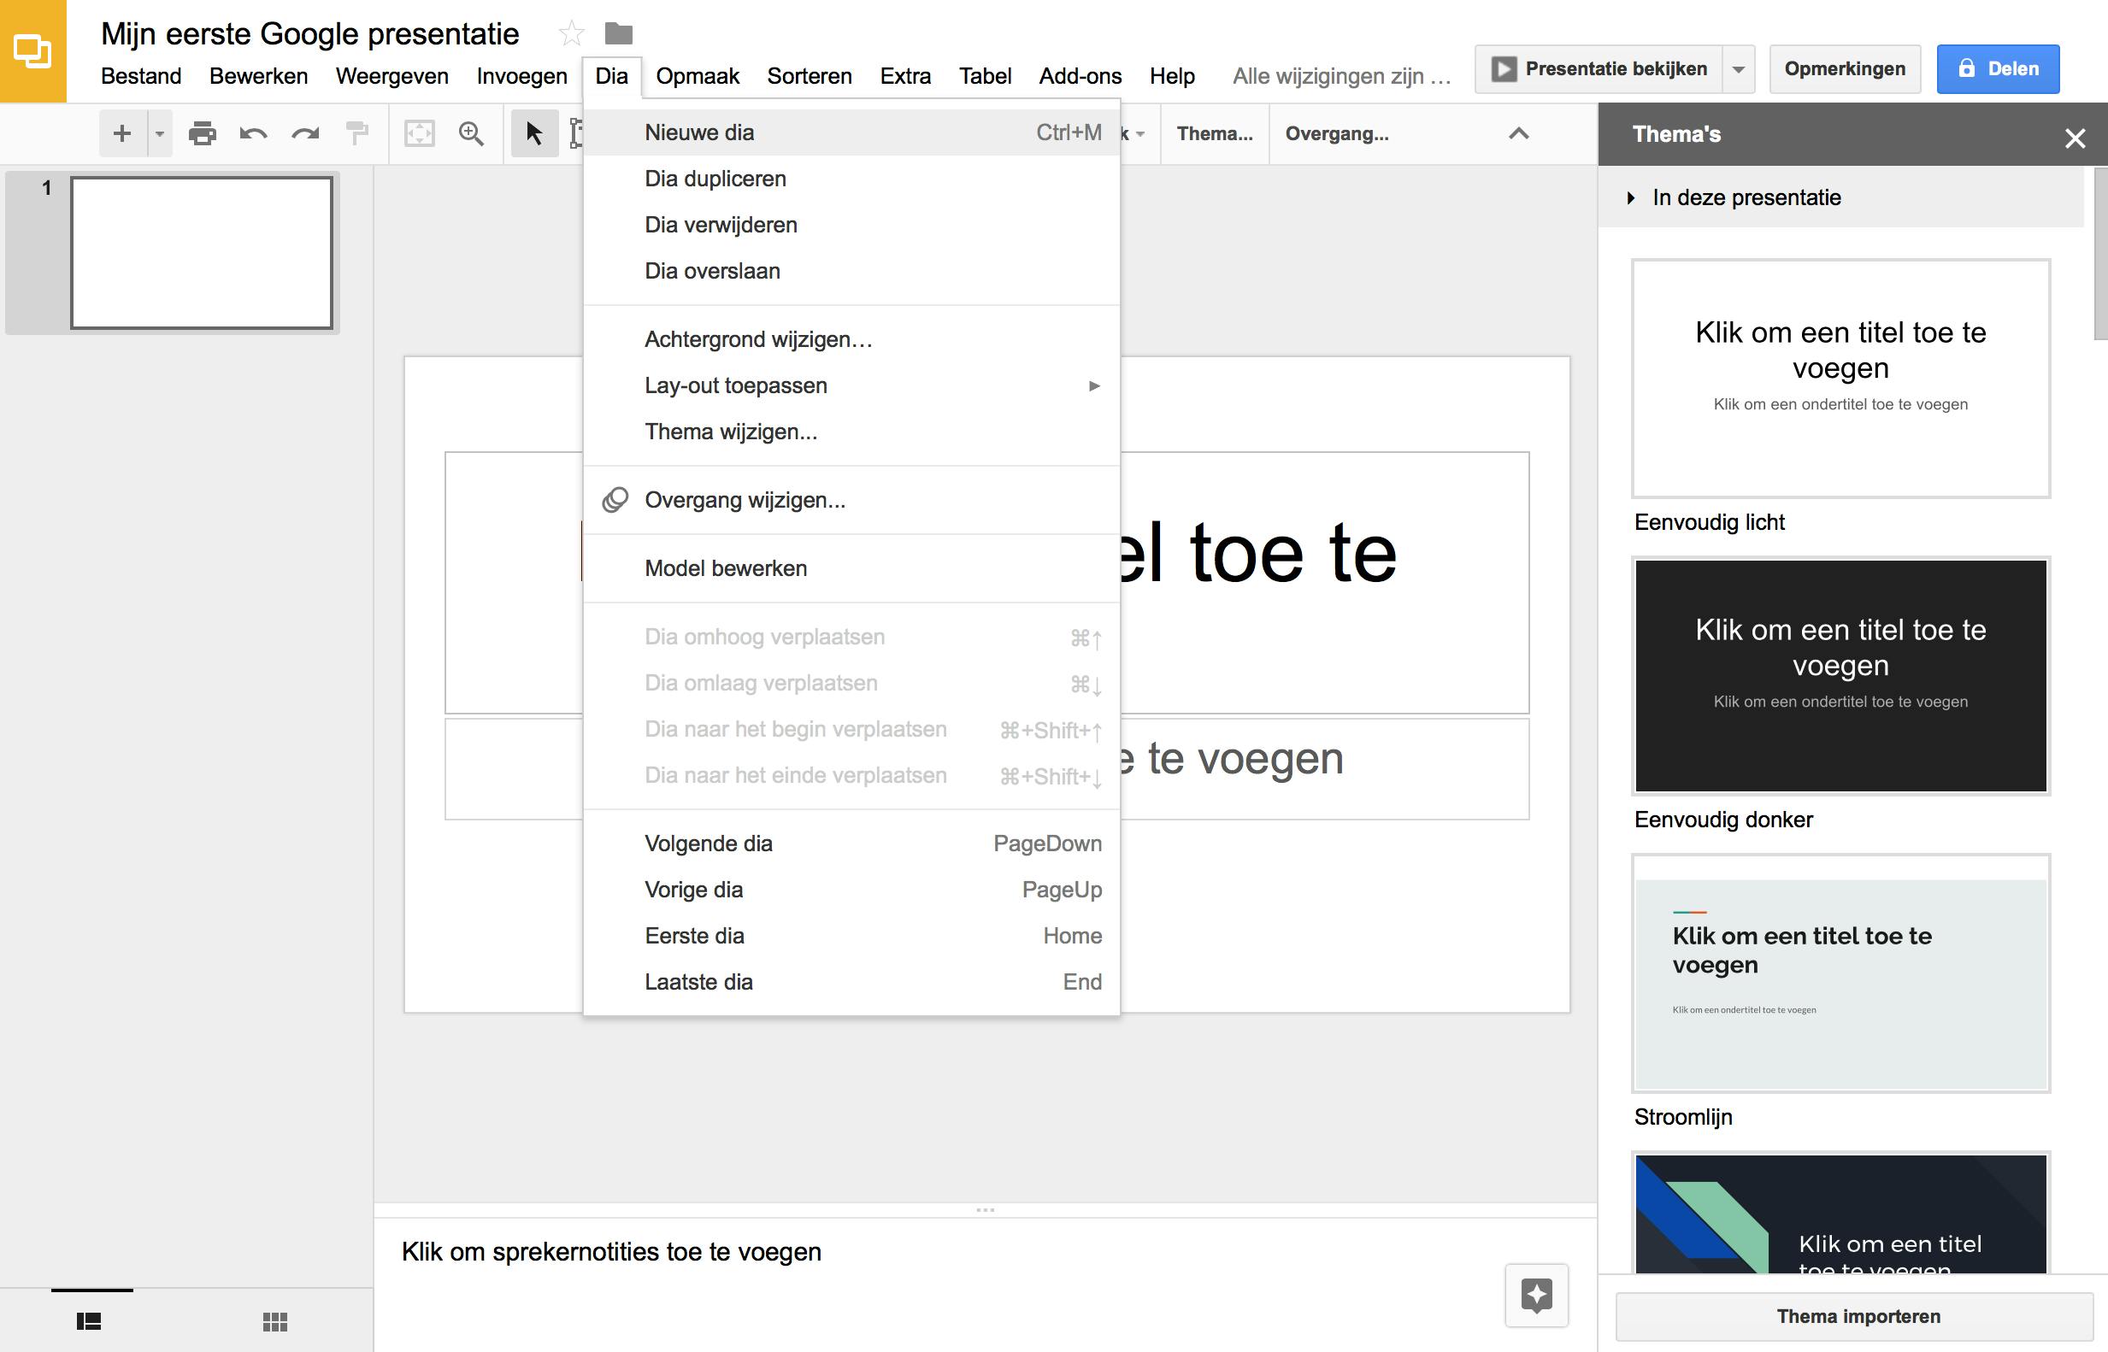The image size is (2108, 1352).
Task: Open dropdown arrow beside Presentatie bekijken
Action: [1739, 69]
